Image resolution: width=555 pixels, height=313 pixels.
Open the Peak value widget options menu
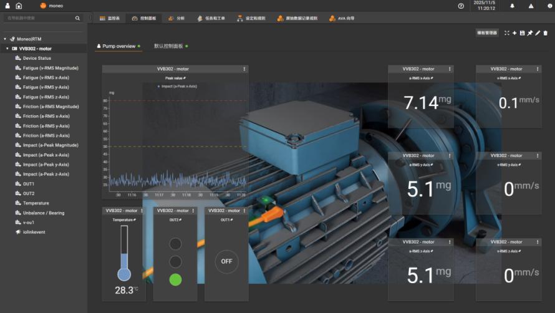(x=244, y=69)
